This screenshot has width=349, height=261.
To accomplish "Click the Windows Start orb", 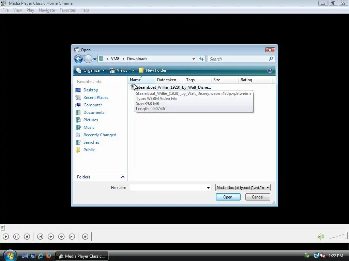I will click(x=10, y=256).
